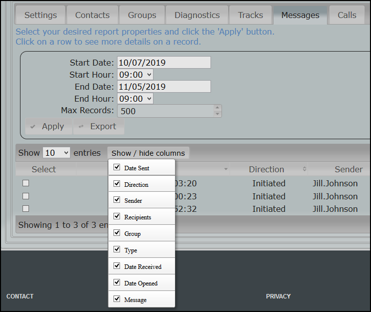Click the Start Date input field

tap(163, 63)
